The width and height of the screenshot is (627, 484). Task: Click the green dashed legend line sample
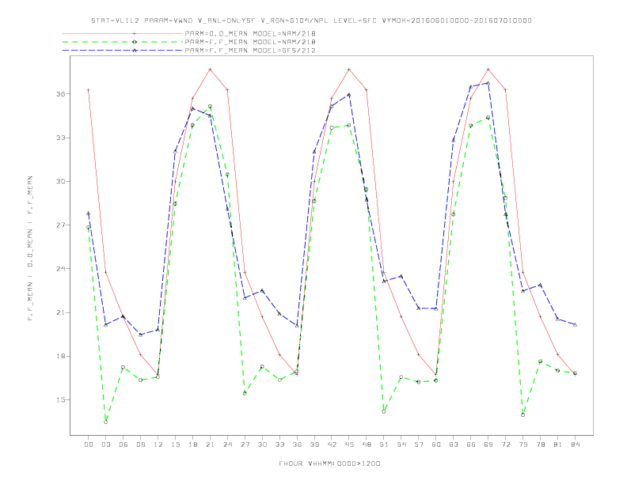pyautogui.click(x=123, y=42)
